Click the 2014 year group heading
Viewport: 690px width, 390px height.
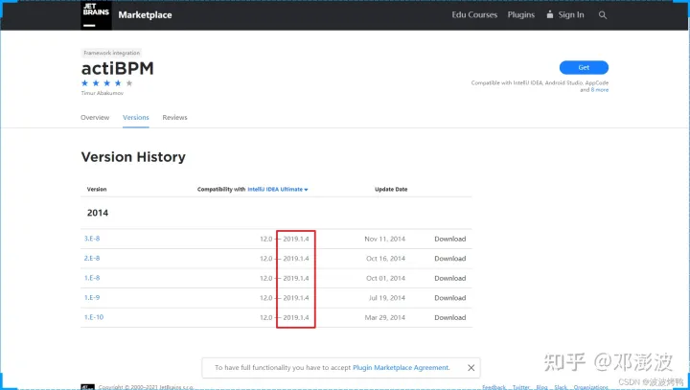pos(98,213)
